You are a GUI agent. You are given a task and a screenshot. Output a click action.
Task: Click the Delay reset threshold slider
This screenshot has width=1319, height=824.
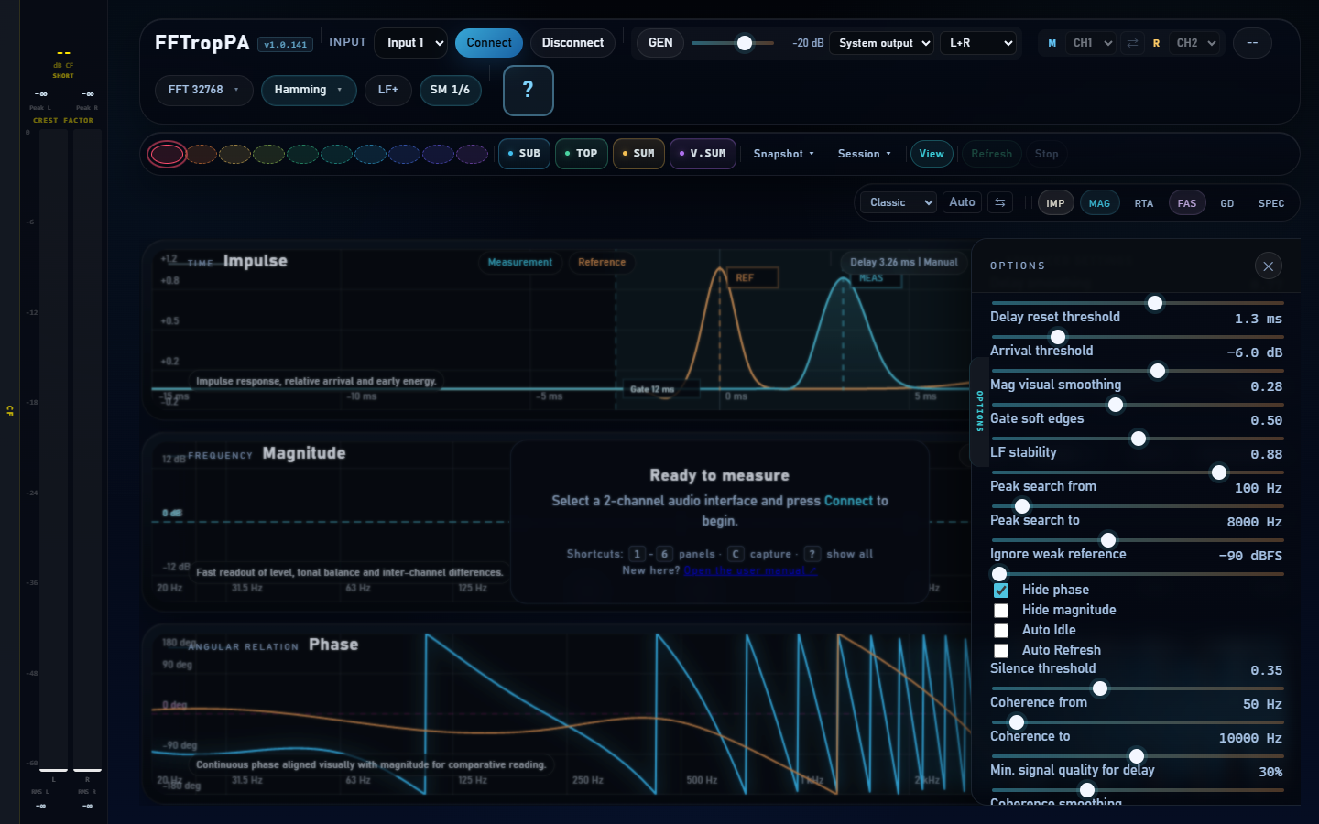tap(1138, 337)
